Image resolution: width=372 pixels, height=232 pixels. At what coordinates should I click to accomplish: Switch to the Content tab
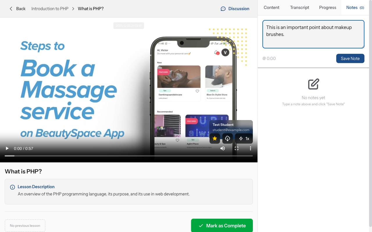point(271,8)
